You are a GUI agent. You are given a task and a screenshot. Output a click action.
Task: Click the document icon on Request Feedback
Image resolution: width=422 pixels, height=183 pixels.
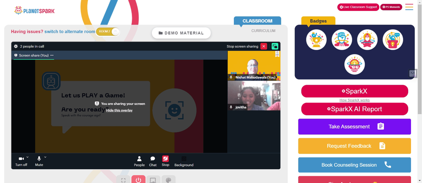pyautogui.click(x=382, y=145)
